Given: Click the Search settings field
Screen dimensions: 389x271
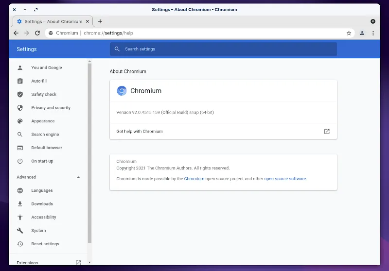Looking at the screenshot, I should (223, 49).
